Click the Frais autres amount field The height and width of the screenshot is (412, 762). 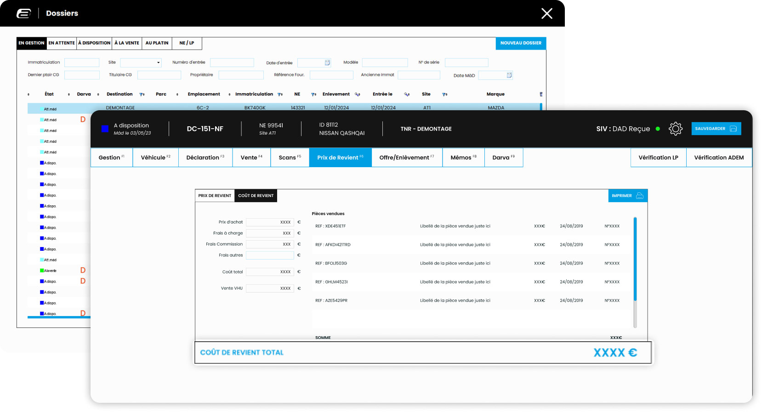270,255
